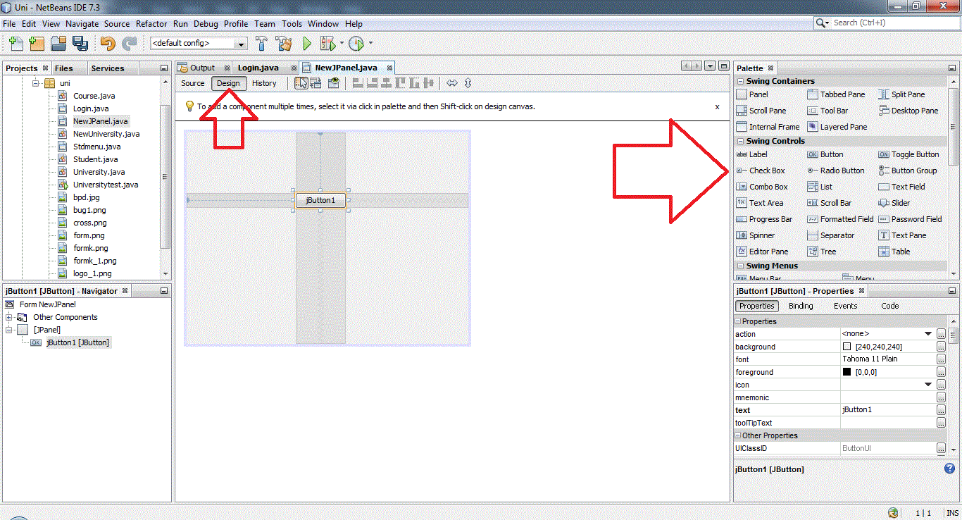Viewport: 962px width, 520px height.
Task: Toggle horizontal resizability arrows button
Action: click(x=452, y=83)
